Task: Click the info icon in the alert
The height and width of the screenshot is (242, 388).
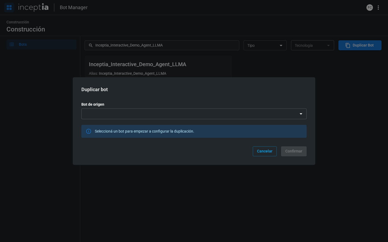Action: click(x=89, y=131)
